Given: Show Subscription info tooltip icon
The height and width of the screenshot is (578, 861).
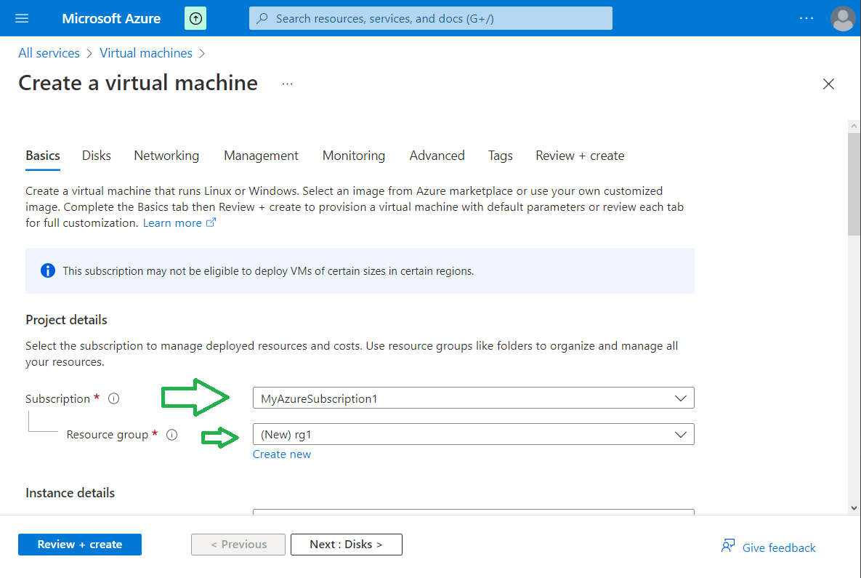Looking at the screenshot, I should click(113, 398).
